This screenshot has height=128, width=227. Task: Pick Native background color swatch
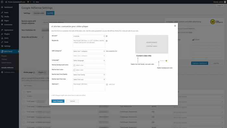tap(74, 65)
